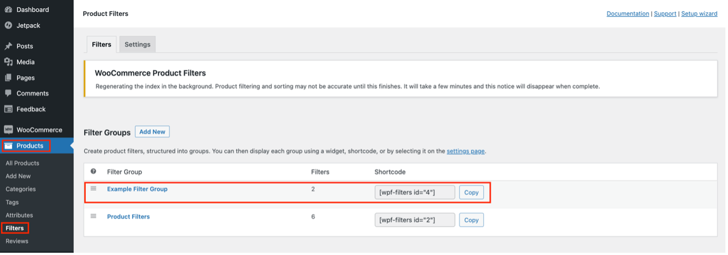Click shortcode field wpf-filters id="4"

pos(414,192)
